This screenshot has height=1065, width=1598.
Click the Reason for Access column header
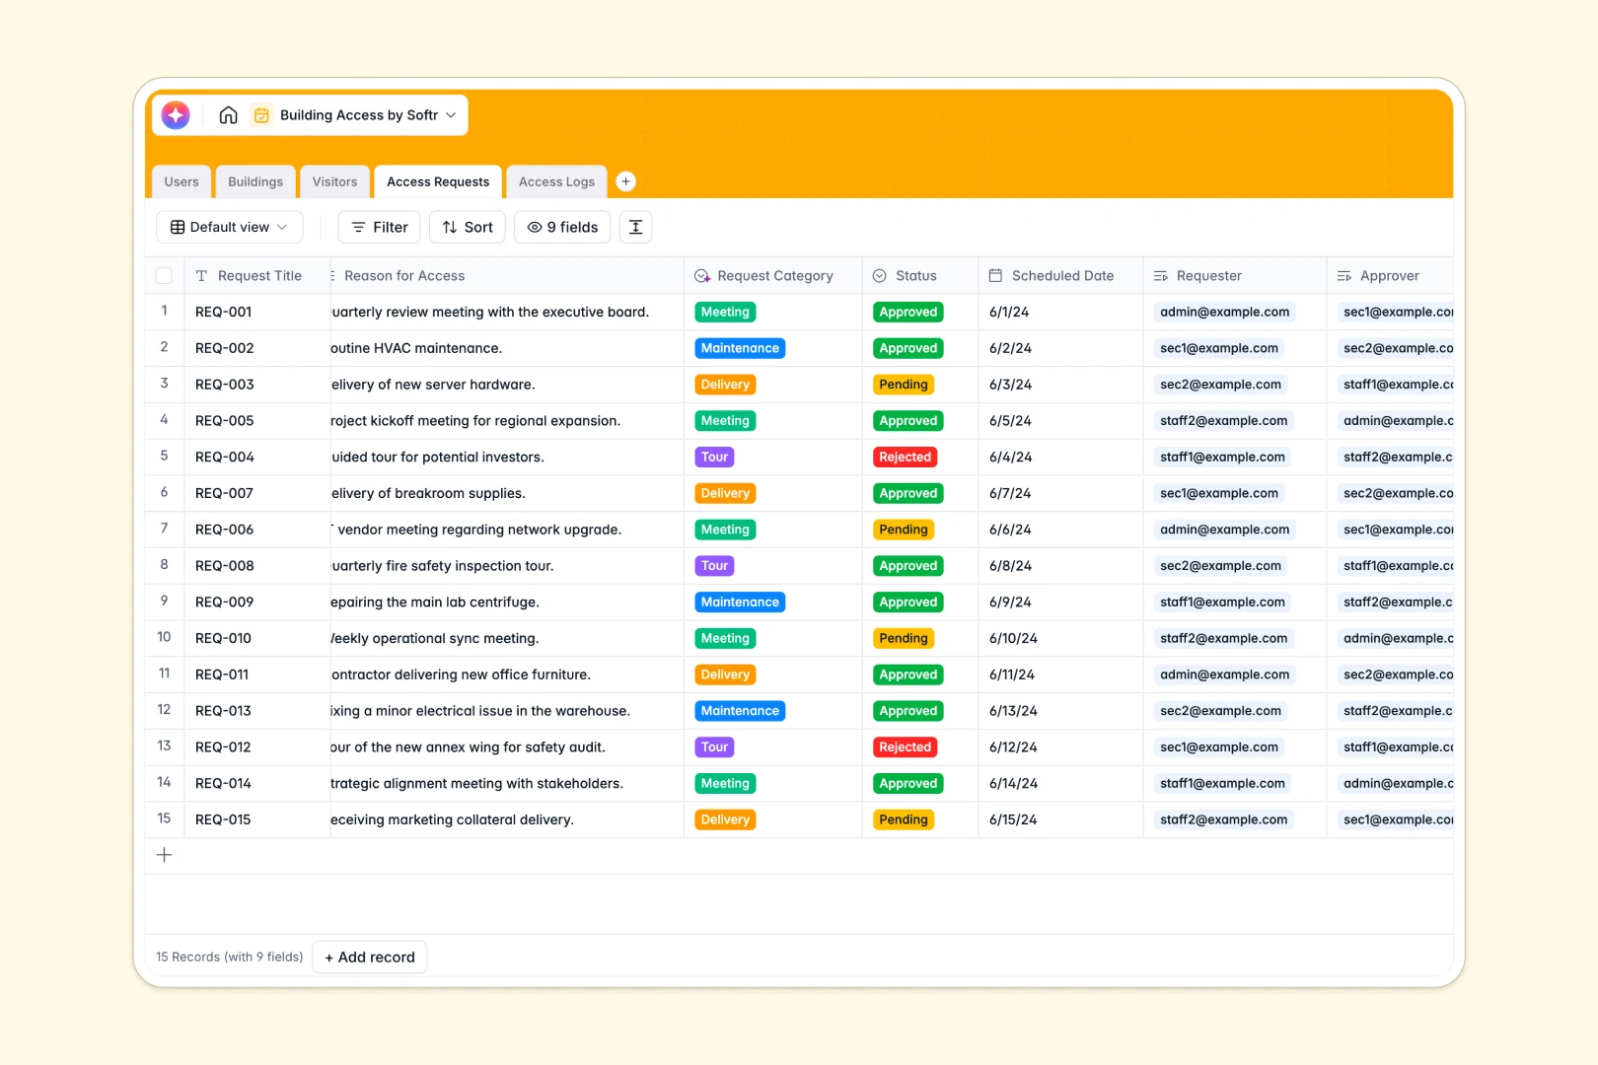tap(507, 276)
